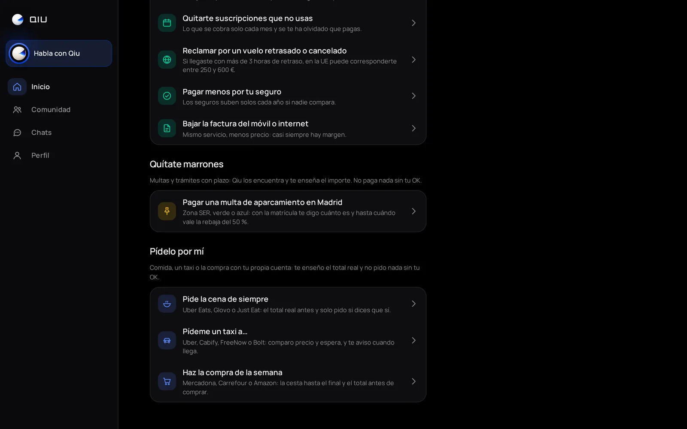Viewport: 687px width, 429px height.
Task: Open Haz la compra de la semana
Action: tap(288, 381)
